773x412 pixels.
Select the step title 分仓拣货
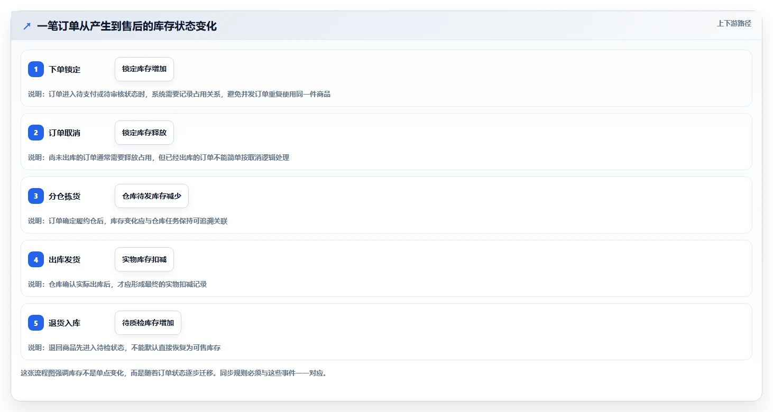coord(65,196)
